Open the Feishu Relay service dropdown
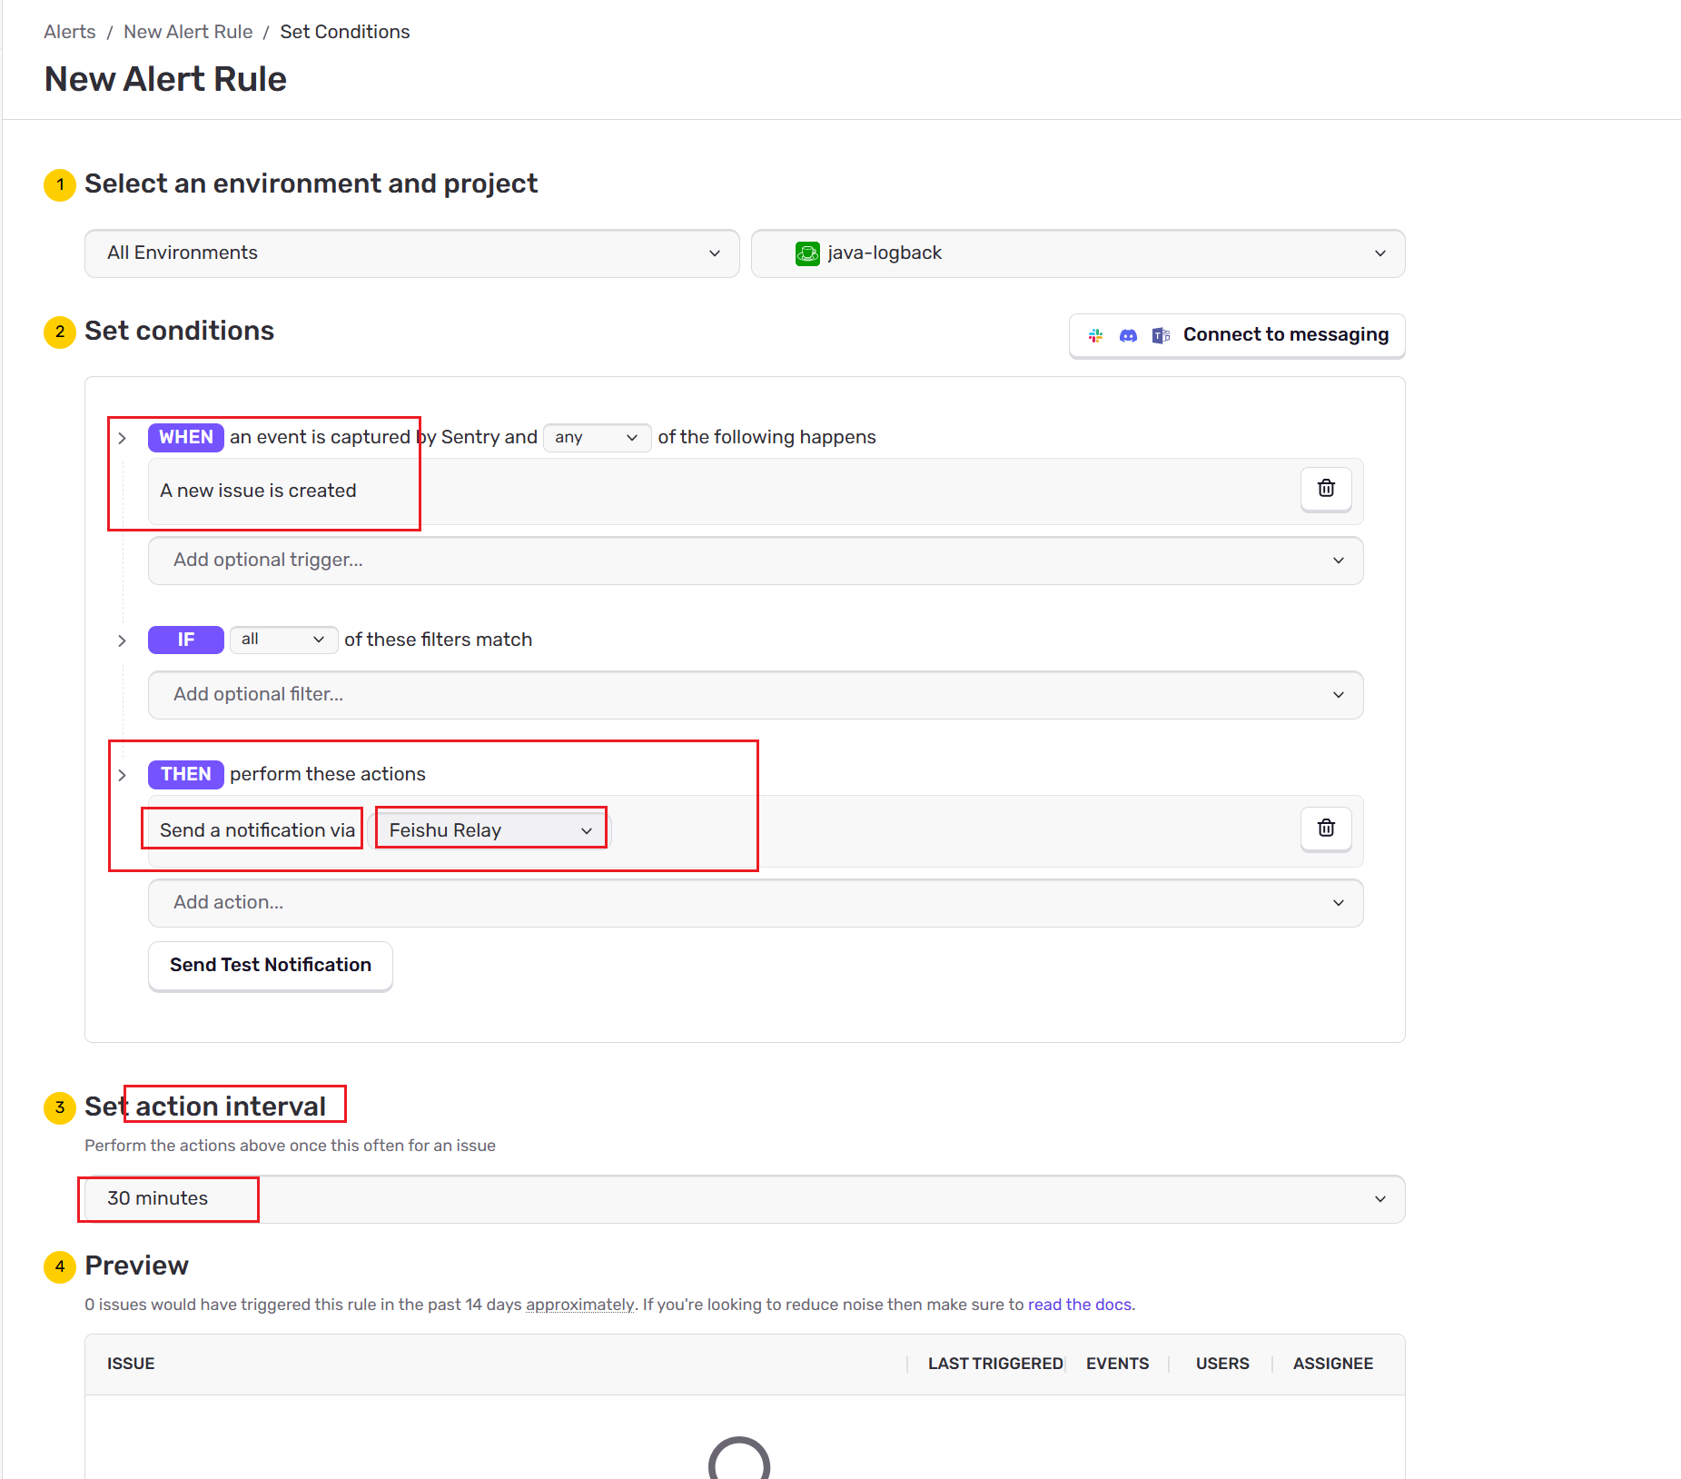Viewport: 1681px width, 1479px height. [490, 830]
